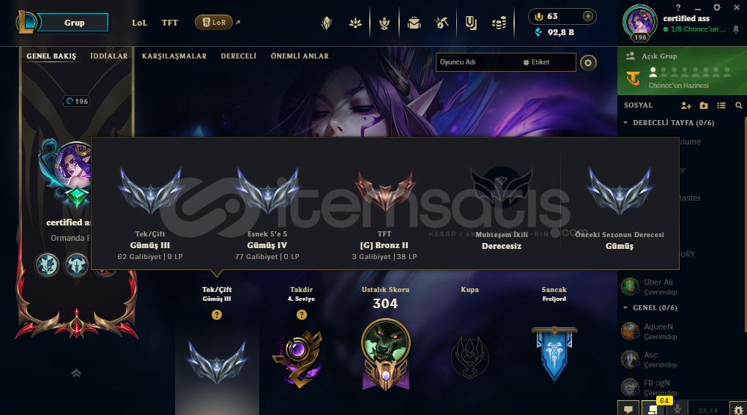Expand the profile banner up chevron
Viewport: 747px width, 415px height.
[76, 373]
